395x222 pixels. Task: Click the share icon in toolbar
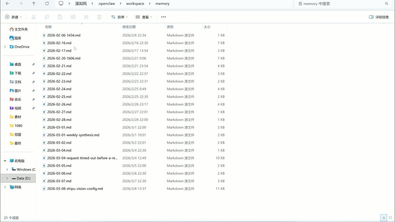click(x=86, y=17)
